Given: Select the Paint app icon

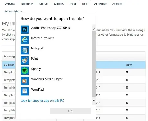Looking at the screenshot, I should click(x=25, y=60).
